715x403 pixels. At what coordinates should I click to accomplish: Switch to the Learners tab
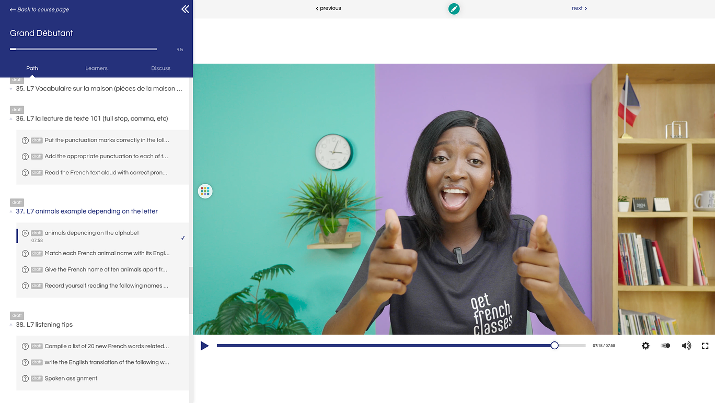point(96,68)
